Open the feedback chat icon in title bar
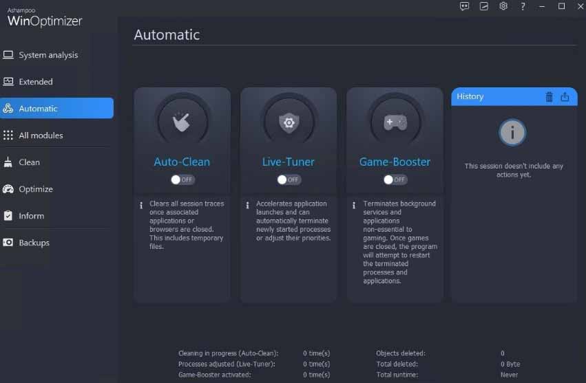This screenshot has width=586, height=383. (465, 6)
